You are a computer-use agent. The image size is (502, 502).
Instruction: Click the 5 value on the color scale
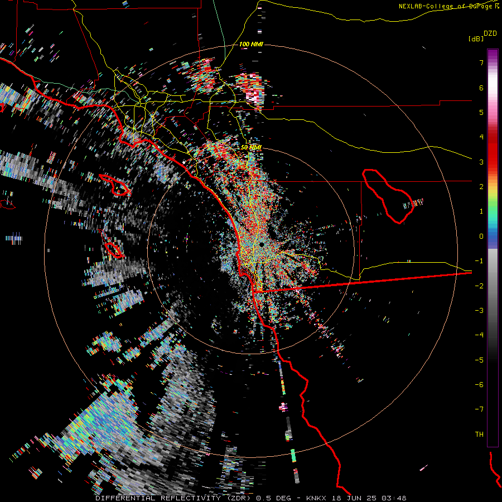[x=481, y=112]
